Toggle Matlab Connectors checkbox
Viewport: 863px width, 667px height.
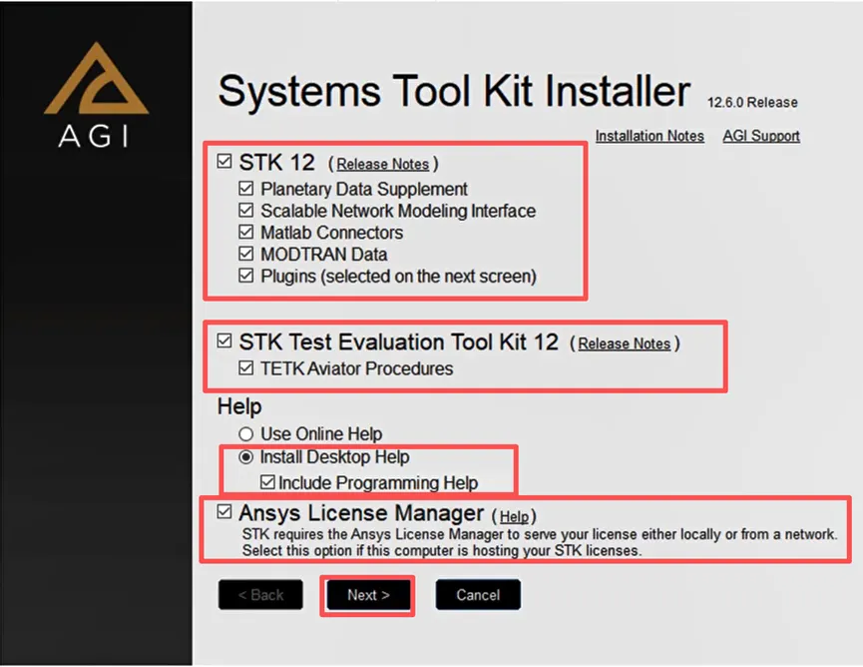[x=246, y=232]
